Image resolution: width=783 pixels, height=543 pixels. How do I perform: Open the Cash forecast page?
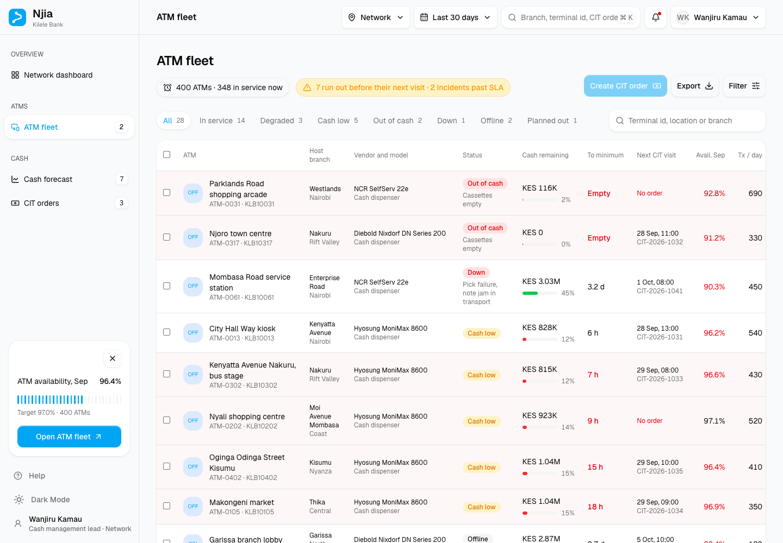point(69,179)
